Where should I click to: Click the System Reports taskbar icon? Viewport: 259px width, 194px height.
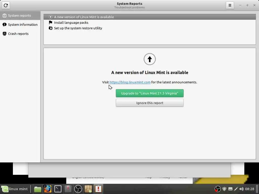click(98, 189)
